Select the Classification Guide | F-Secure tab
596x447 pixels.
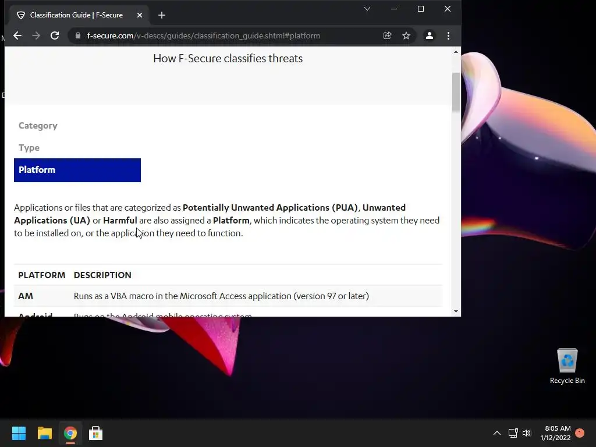79,15
